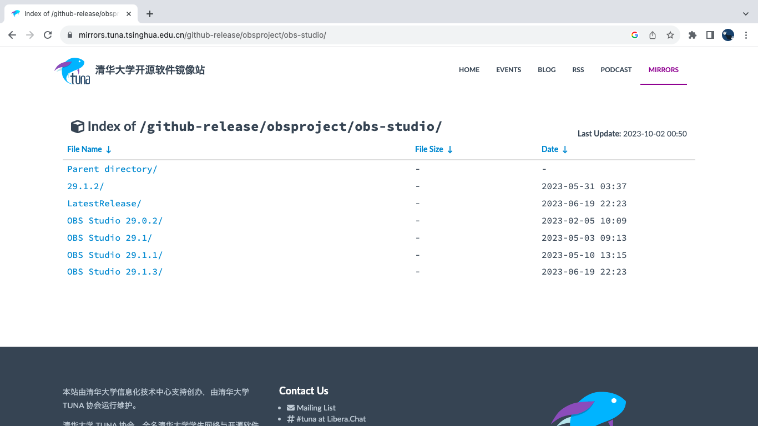Open a new browser tab with plus button

150,14
